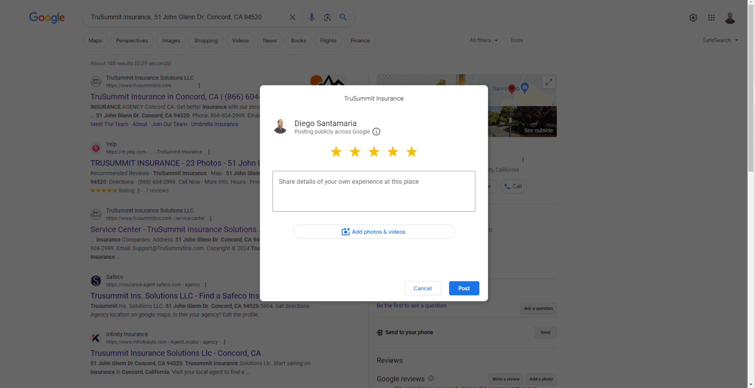
Task: Open the All filters dropdown
Action: [484, 40]
